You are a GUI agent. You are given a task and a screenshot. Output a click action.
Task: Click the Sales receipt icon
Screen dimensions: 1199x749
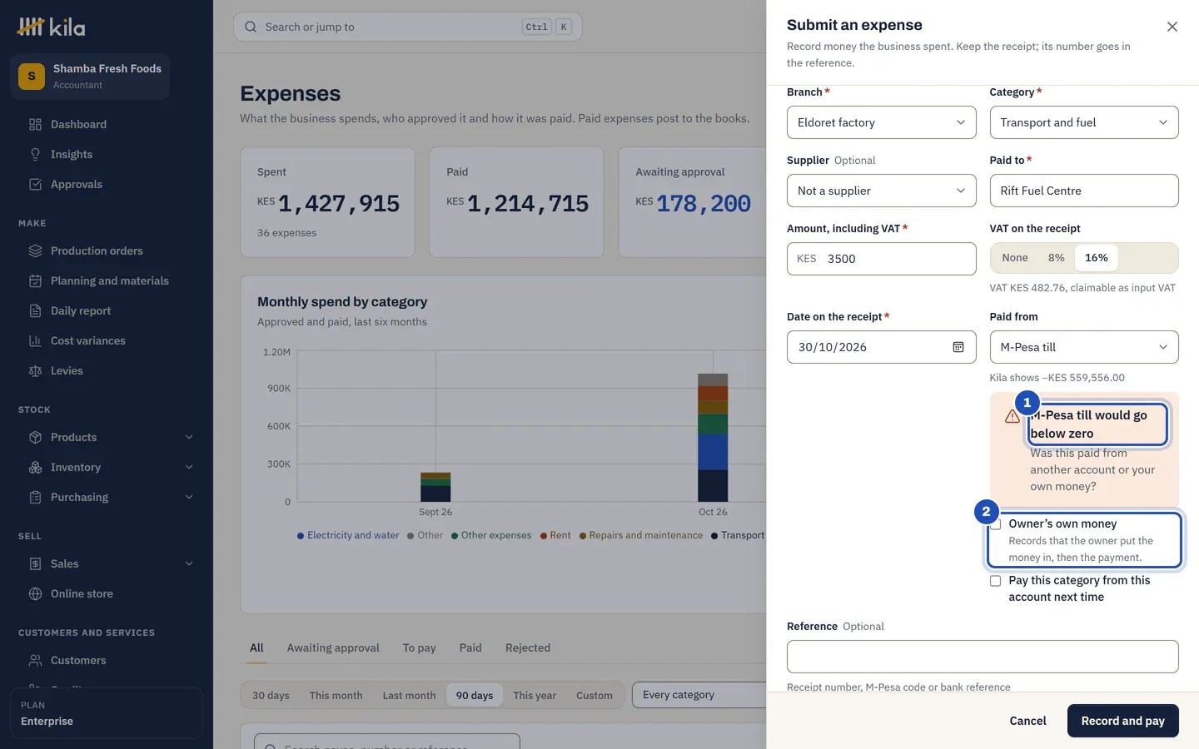point(35,564)
